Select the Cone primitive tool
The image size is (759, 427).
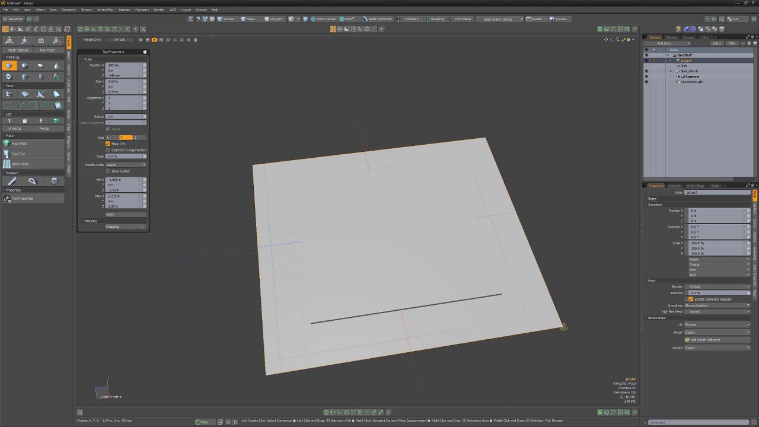(56, 66)
